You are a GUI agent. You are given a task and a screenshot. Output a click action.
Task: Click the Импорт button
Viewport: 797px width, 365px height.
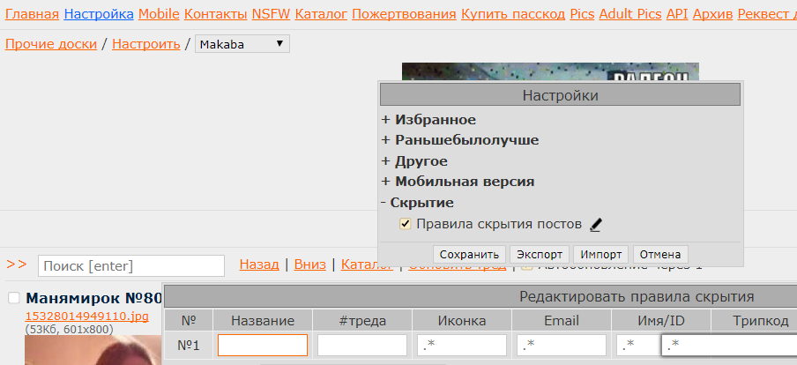[600, 254]
